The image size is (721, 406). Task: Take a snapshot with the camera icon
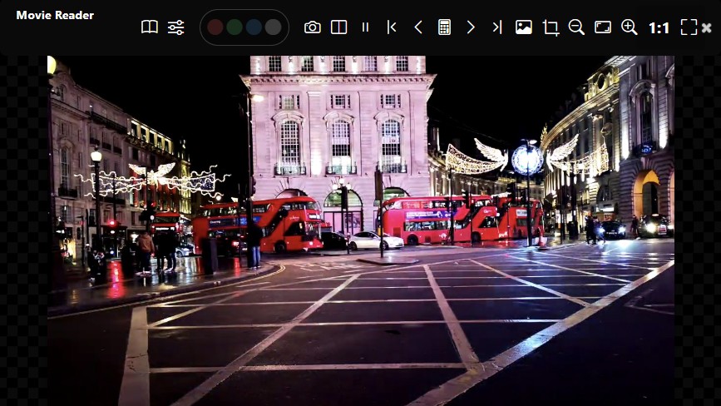click(x=313, y=27)
